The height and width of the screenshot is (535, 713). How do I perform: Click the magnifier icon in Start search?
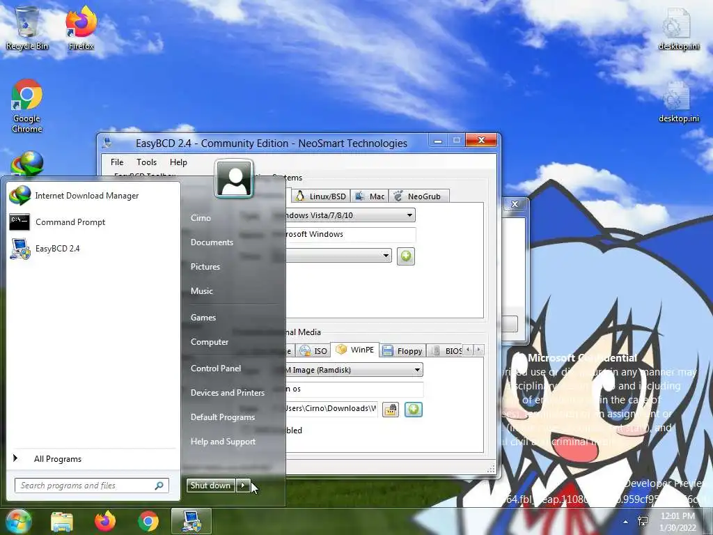click(159, 486)
